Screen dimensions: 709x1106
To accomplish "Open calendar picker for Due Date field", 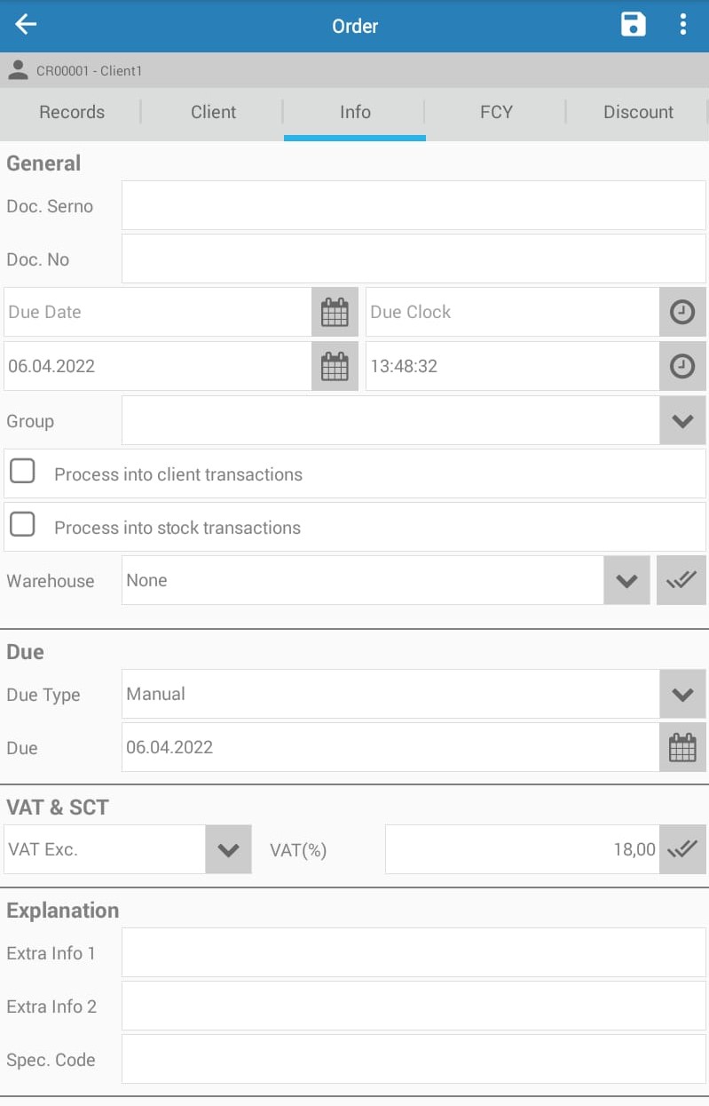I will click(x=335, y=312).
